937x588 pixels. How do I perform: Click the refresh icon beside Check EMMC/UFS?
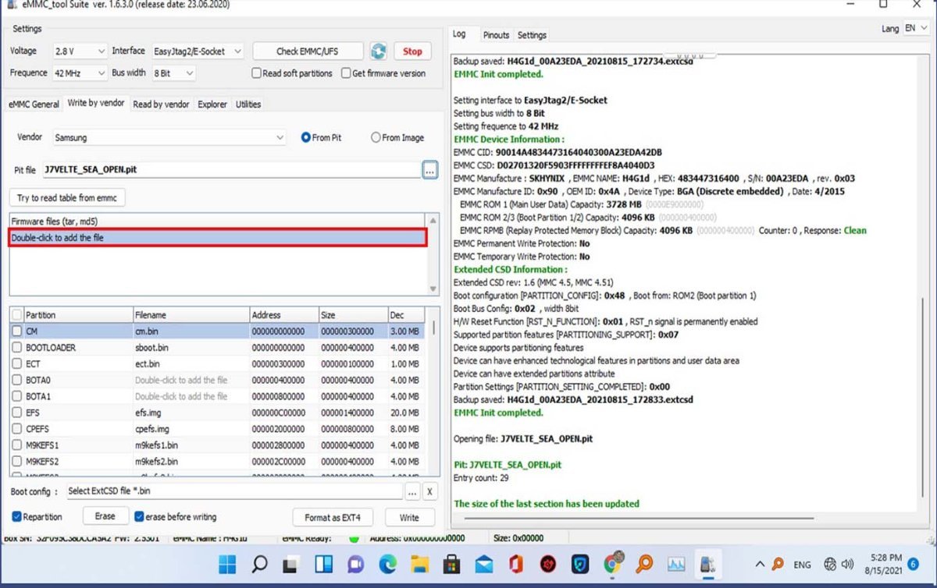click(379, 51)
